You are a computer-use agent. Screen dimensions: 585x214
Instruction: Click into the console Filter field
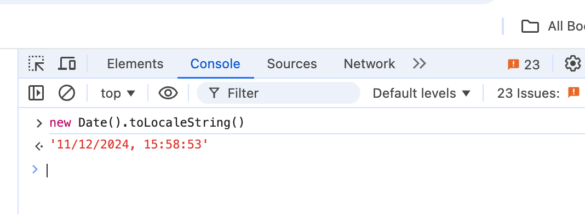278,93
